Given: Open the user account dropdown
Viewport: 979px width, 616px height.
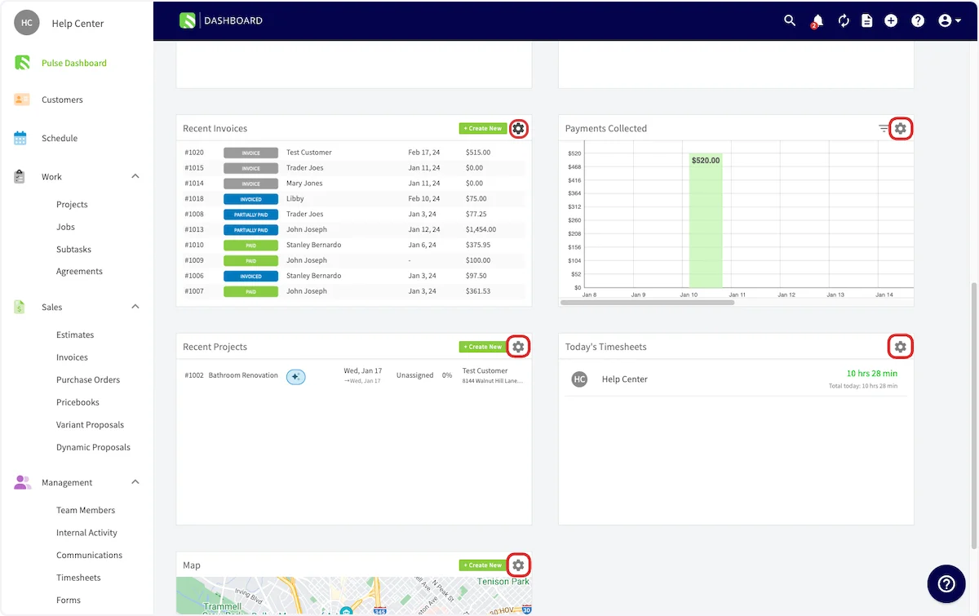Looking at the screenshot, I should coord(950,20).
